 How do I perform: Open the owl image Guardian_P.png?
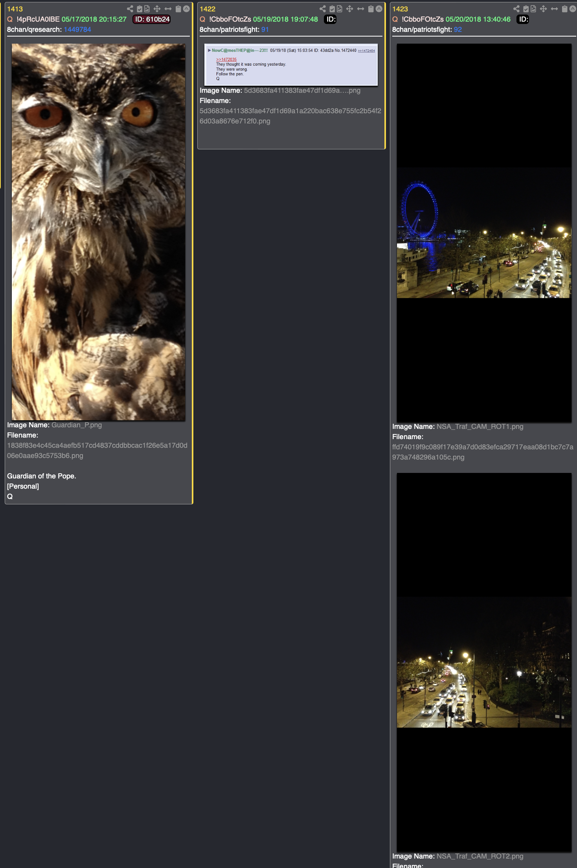(x=99, y=232)
